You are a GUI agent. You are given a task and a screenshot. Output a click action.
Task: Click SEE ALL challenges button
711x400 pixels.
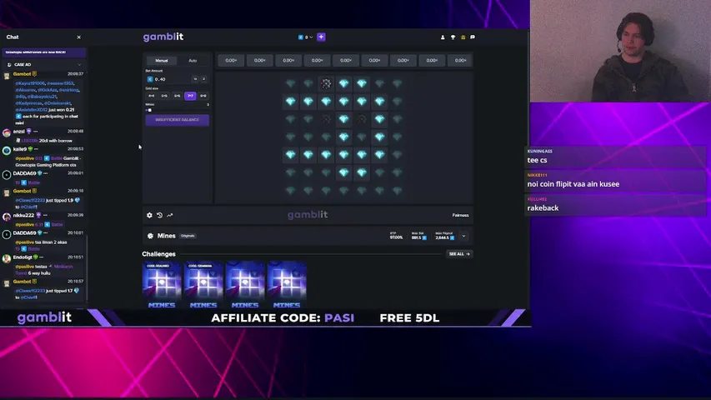click(x=459, y=254)
